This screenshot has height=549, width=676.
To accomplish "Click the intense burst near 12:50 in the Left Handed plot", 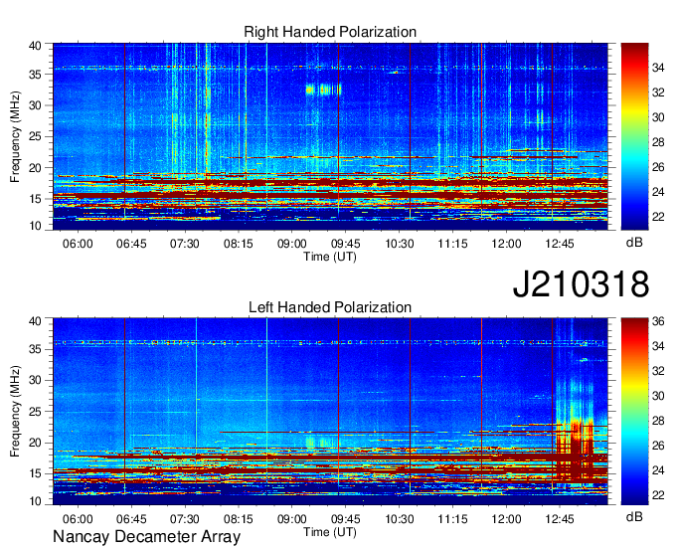I will coord(576,449).
